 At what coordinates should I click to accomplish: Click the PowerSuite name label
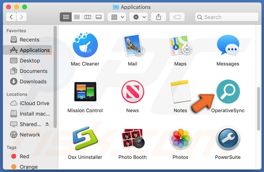click(x=228, y=157)
